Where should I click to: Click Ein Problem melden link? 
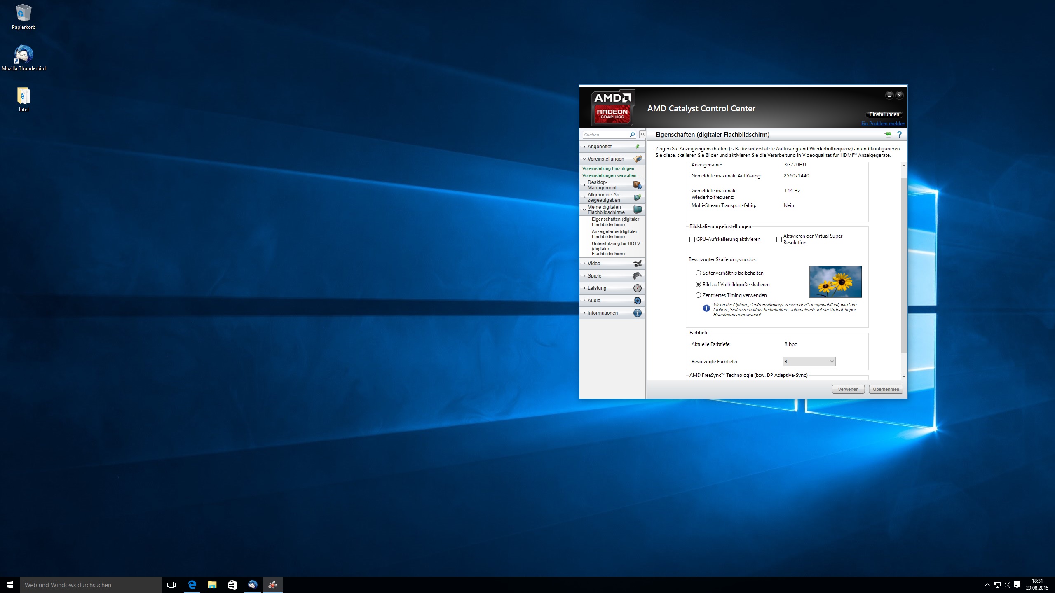883,124
